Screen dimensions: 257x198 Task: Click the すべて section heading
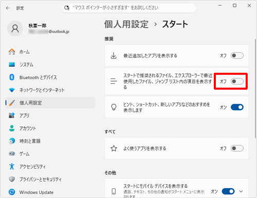click(110, 131)
